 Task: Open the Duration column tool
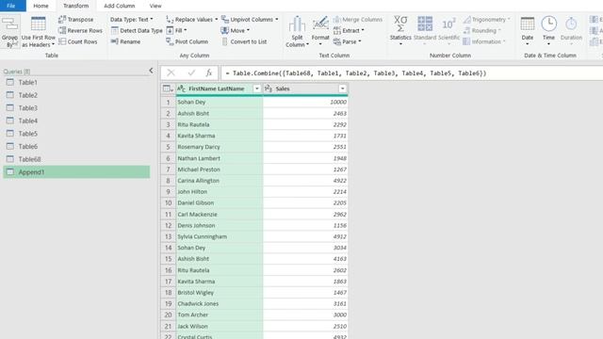pos(571,30)
